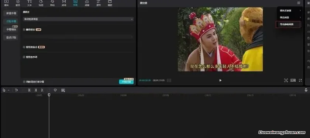Choose 字幕模板 in the left sidebar
This screenshot has height=138, width=310.
pyautogui.click(x=11, y=29)
